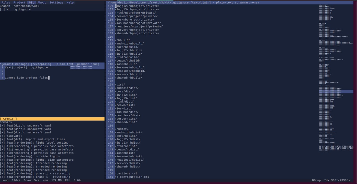Click the "Commits" list heading
Image resolution: width=357 pixels, height=184 pixels.
click(x=6, y=122)
